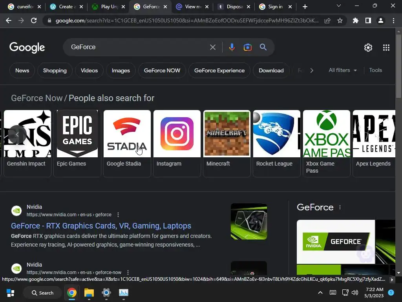The height and width of the screenshot is (302, 402).
Task: Launch Chrome from the taskbar
Action: coord(72,293)
